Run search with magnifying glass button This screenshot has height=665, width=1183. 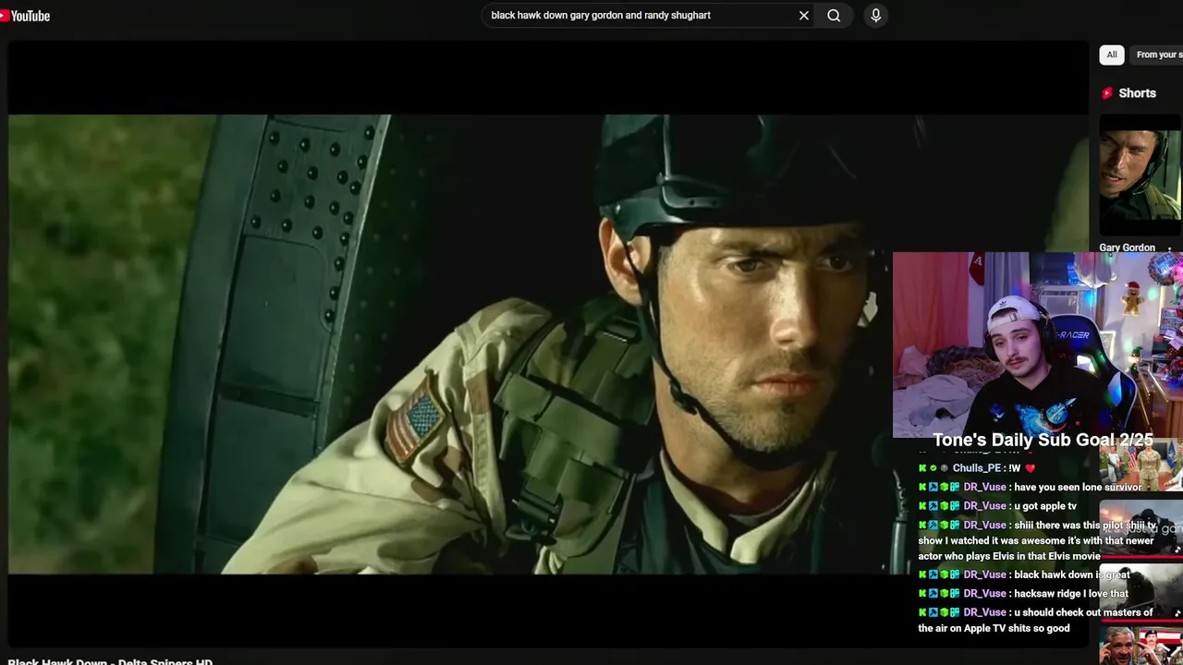834,16
